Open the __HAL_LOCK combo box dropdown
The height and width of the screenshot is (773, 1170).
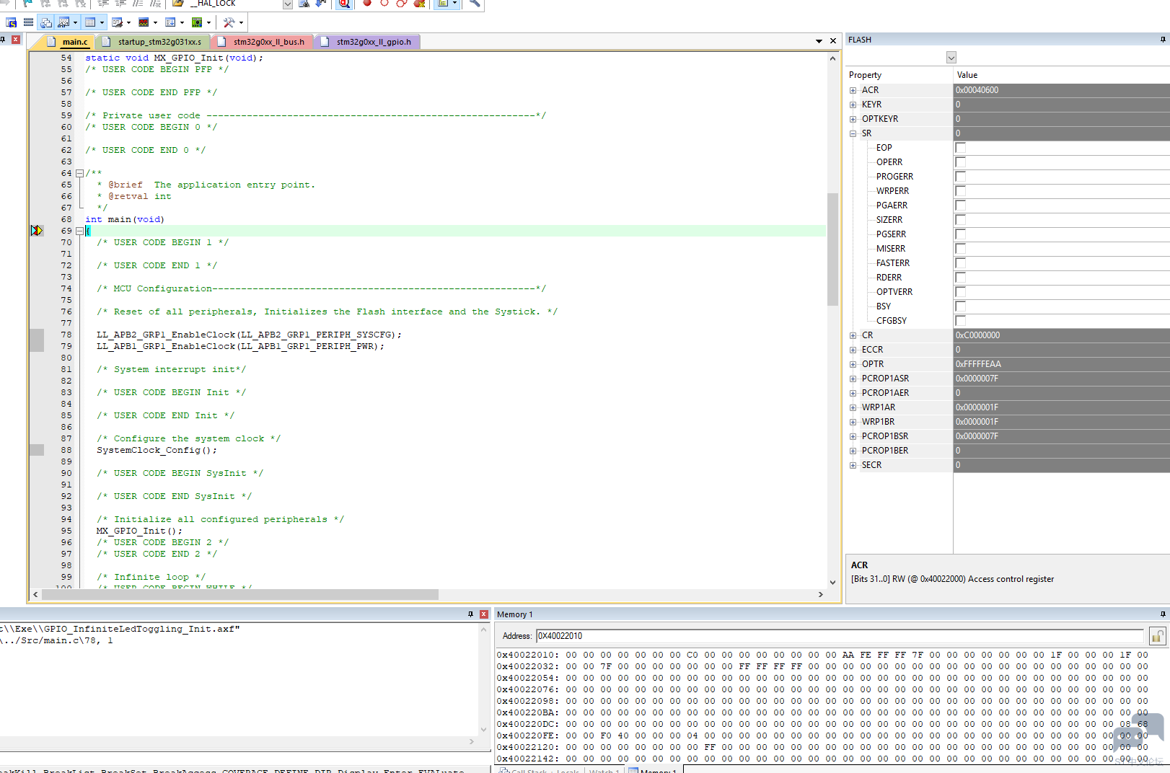click(288, 4)
